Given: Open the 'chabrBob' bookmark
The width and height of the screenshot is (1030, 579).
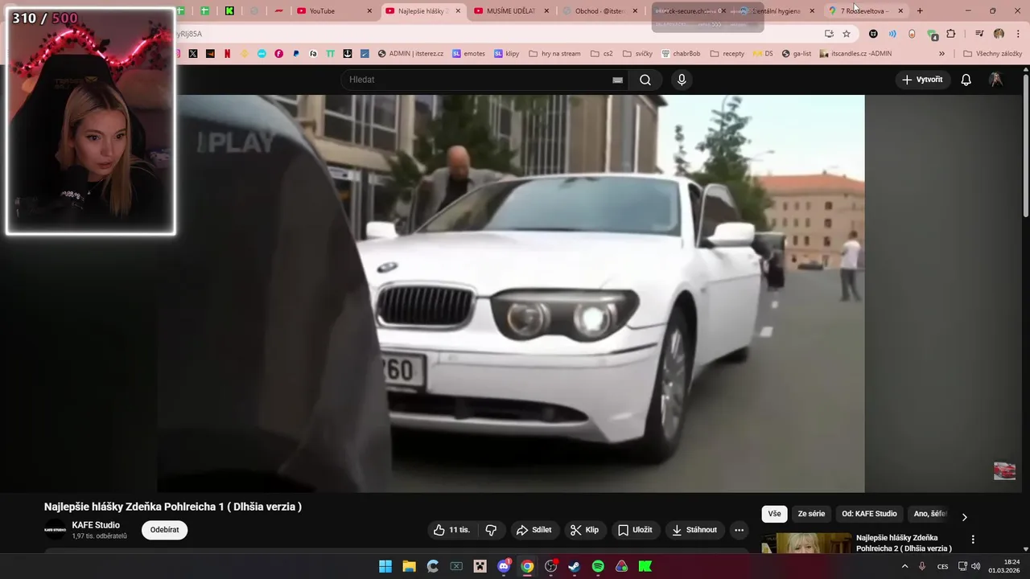Looking at the screenshot, I should coord(681,54).
